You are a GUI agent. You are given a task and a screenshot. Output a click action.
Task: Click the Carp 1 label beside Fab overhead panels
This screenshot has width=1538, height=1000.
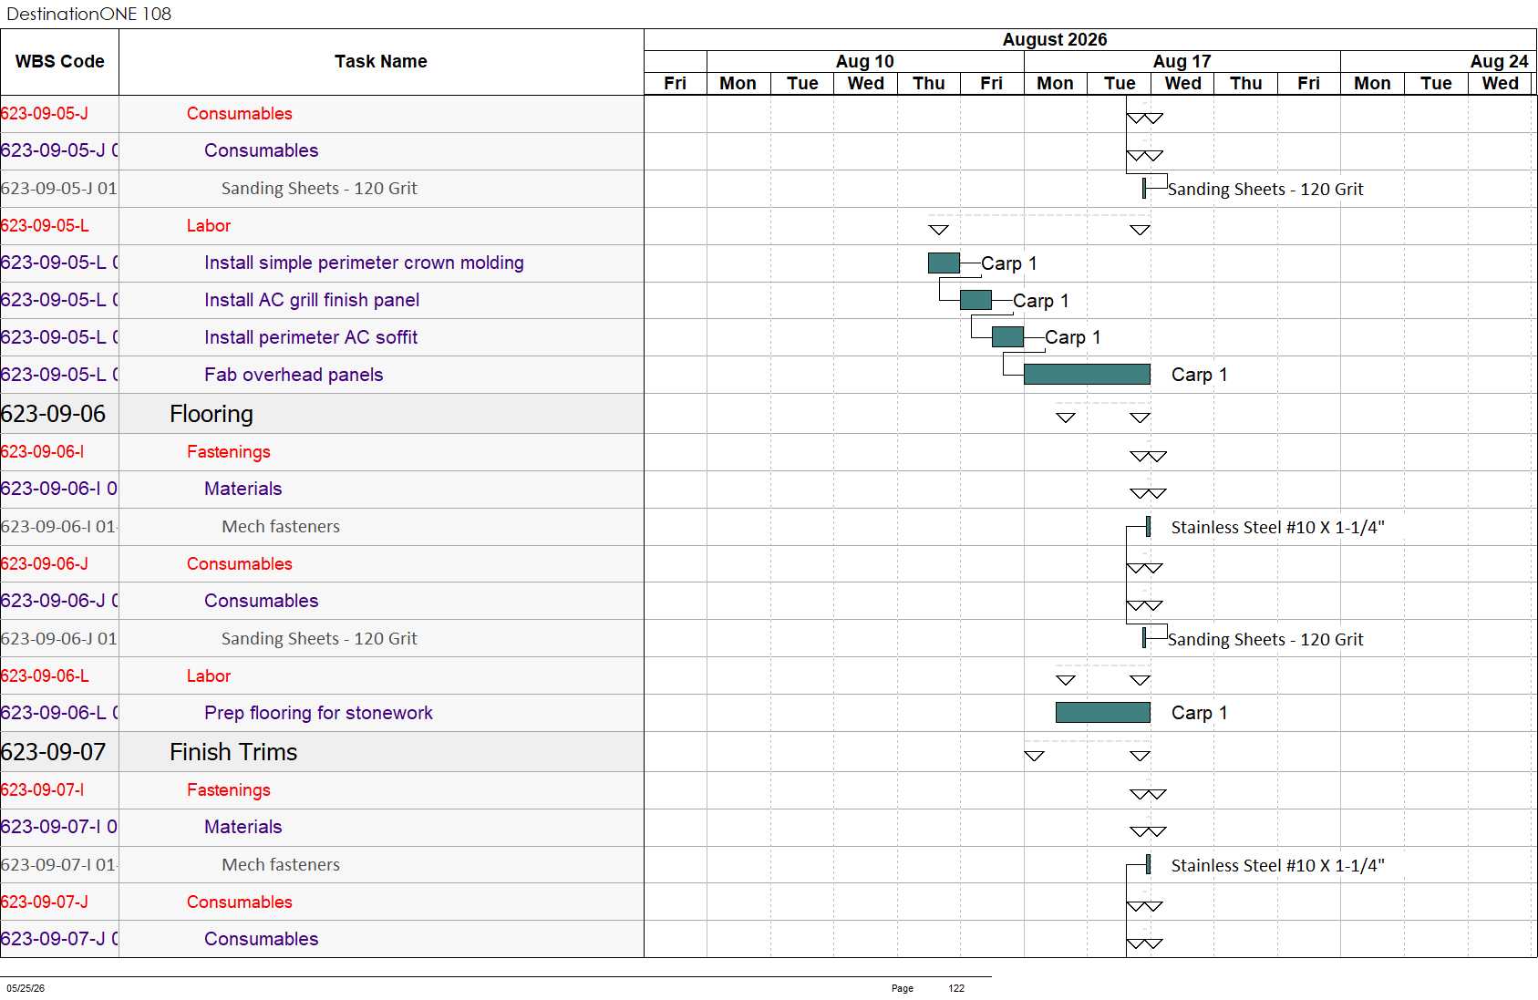(x=1199, y=375)
